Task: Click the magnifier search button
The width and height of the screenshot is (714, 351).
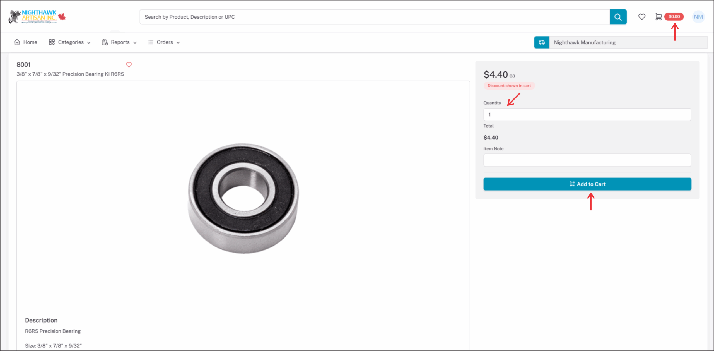Action: click(x=618, y=17)
